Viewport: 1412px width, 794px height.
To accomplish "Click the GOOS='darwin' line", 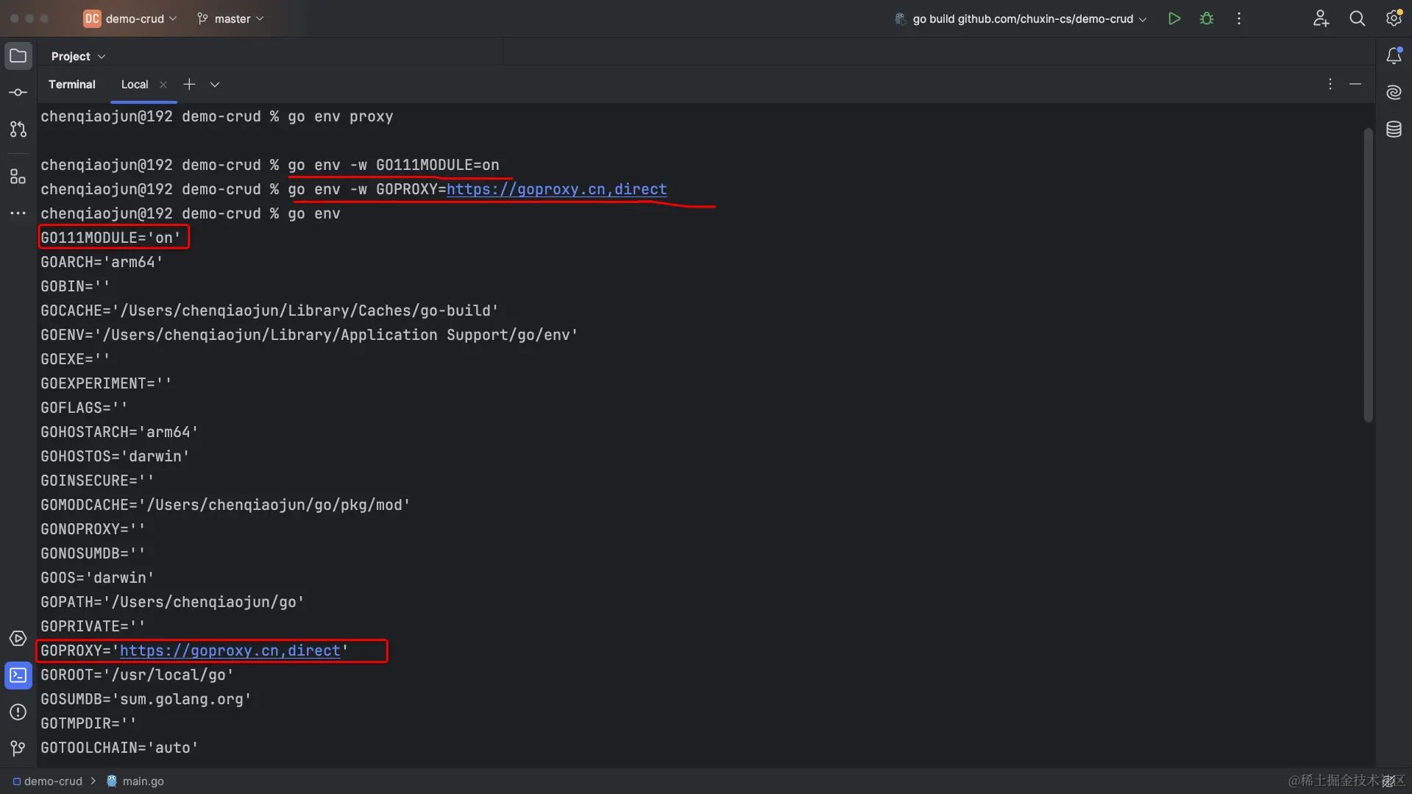I will pyautogui.click(x=97, y=578).
